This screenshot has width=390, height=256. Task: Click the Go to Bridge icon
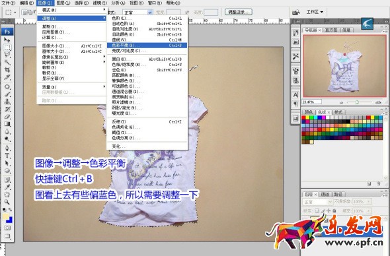coord(295,12)
